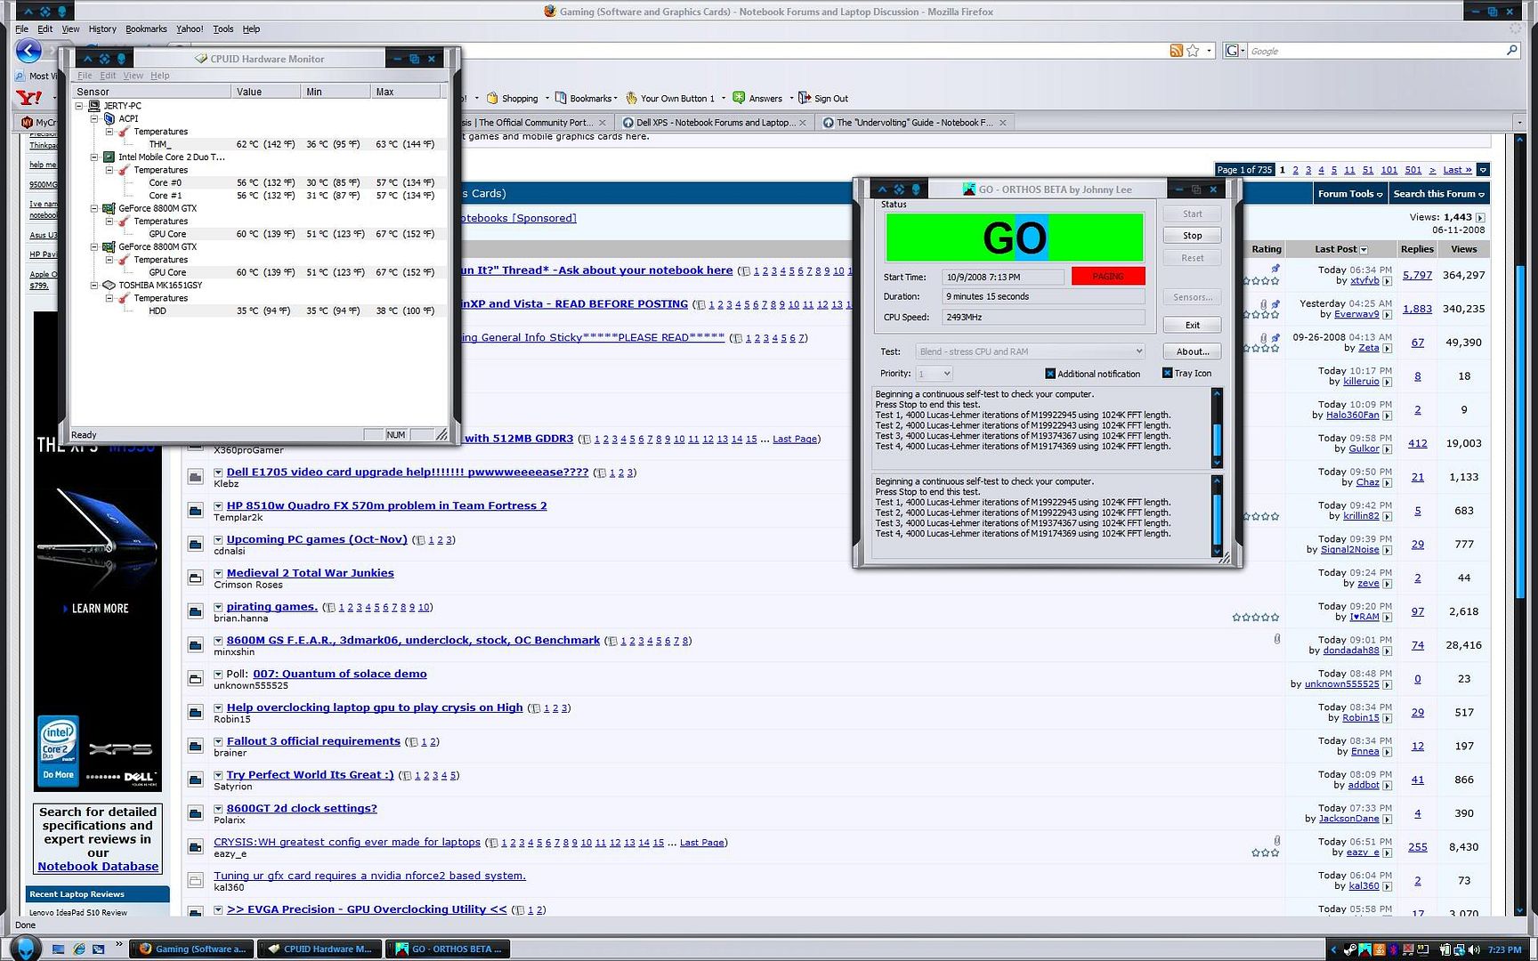
Task: Click the thread icon beside Medieval 2 Total War Junkies
Action: coord(195,577)
